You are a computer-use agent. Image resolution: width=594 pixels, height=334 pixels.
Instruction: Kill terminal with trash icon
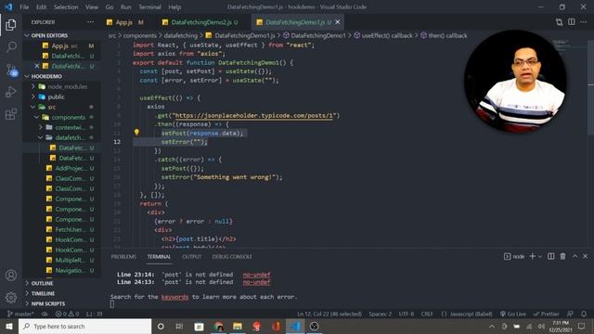pyautogui.click(x=563, y=256)
